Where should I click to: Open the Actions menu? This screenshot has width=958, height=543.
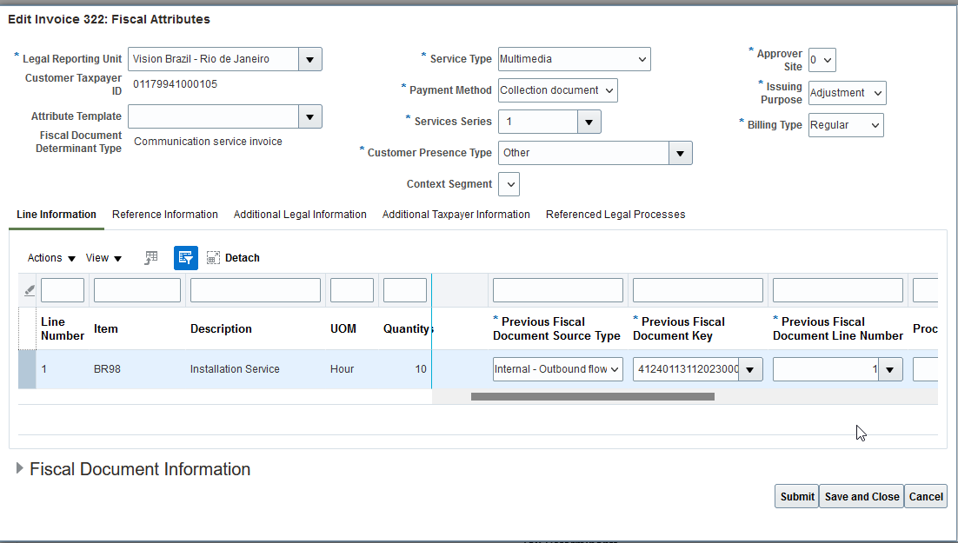(x=49, y=258)
